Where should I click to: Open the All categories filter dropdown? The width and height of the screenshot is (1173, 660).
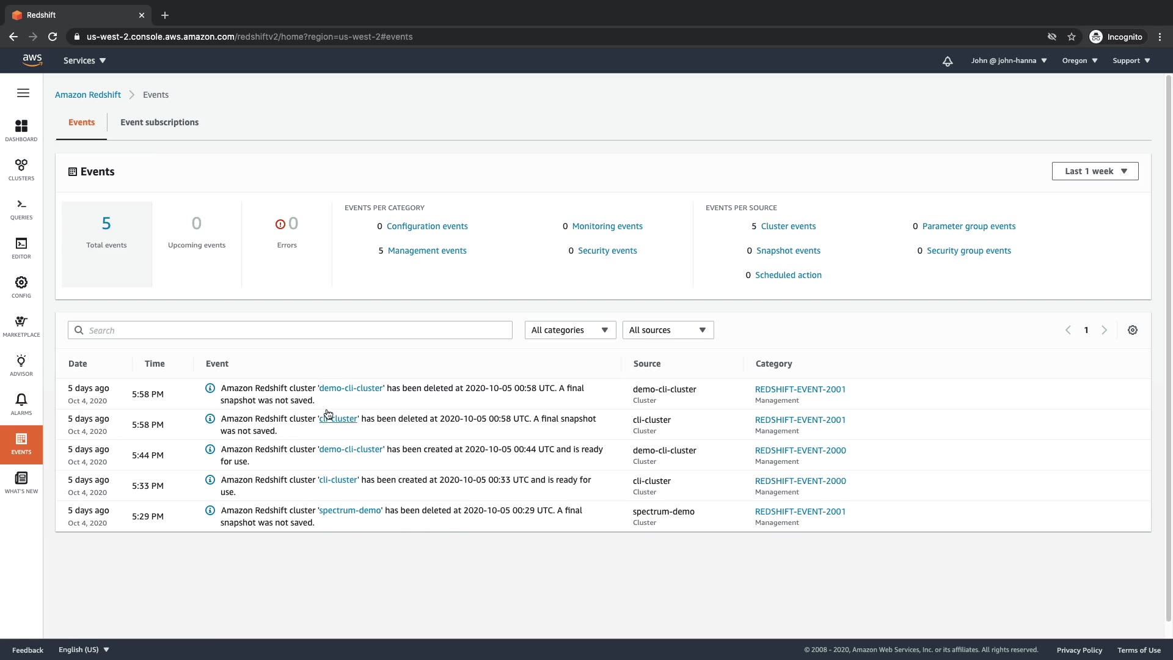click(569, 330)
